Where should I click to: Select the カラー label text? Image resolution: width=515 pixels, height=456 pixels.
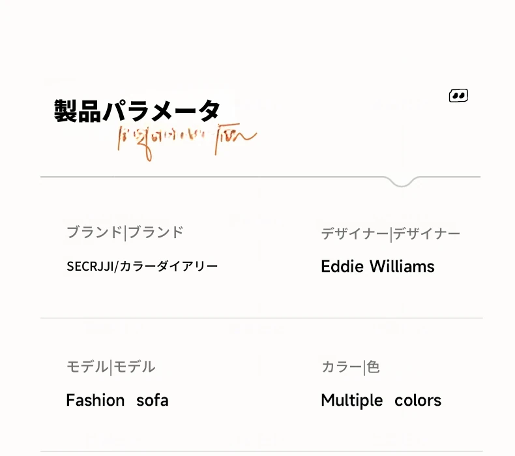341,367
